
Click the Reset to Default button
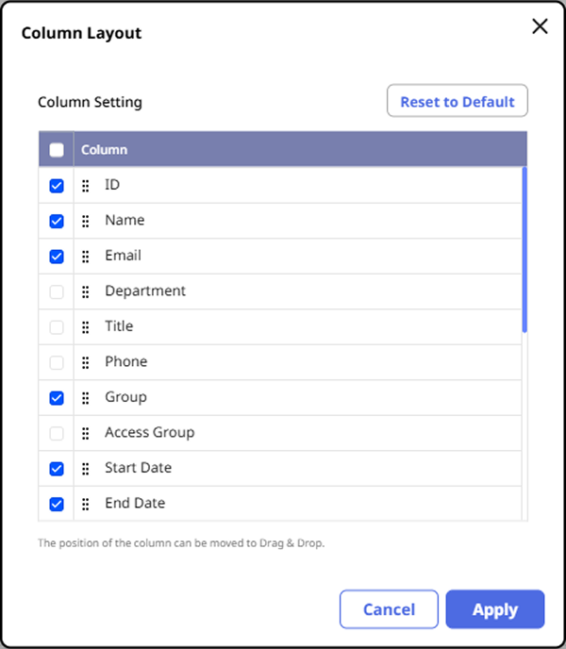click(x=458, y=102)
